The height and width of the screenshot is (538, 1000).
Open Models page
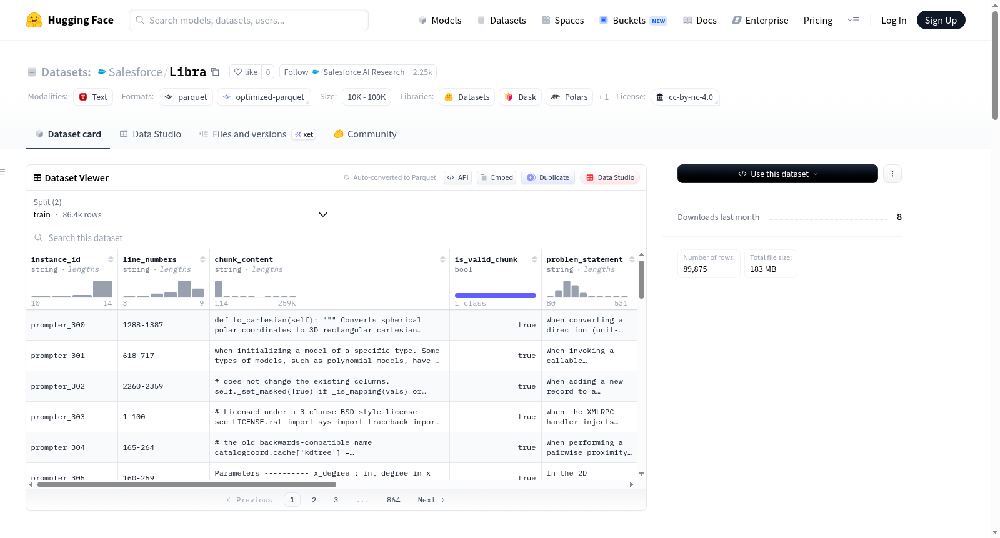tap(440, 20)
